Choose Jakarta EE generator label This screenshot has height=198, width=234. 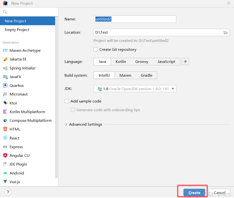click(18, 59)
